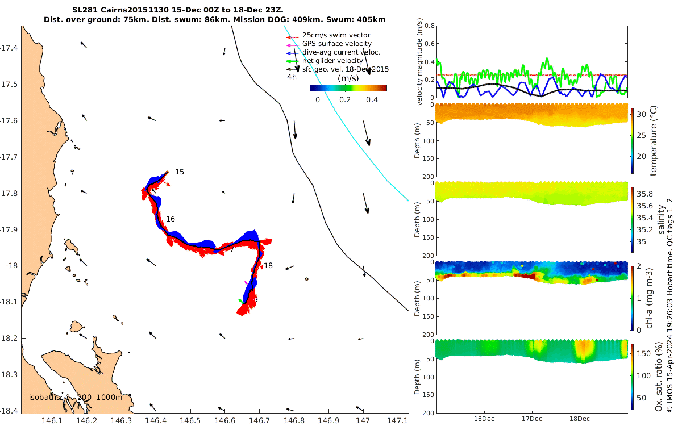
Task: Click the small island east of the glider track
Action: (x=306, y=279)
